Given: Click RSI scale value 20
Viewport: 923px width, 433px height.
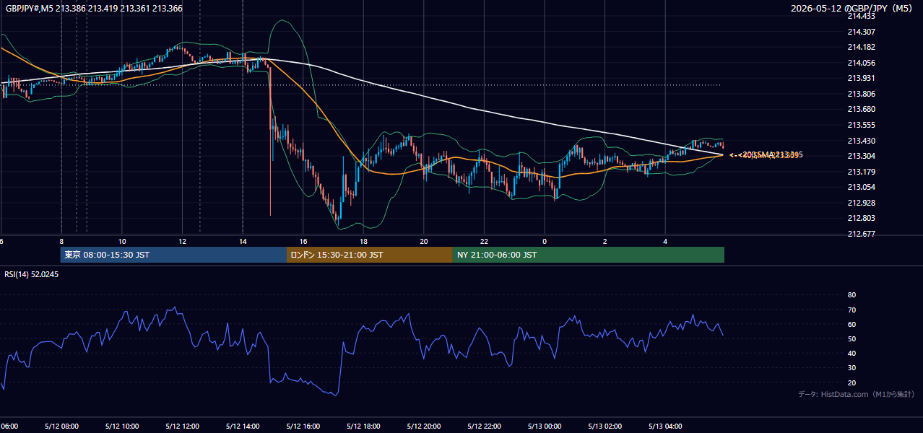Looking at the screenshot, I should coord(851,382).
